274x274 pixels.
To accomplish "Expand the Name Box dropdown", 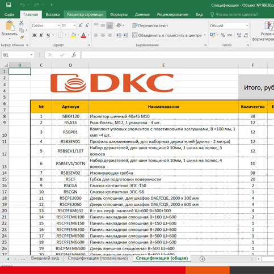I will (x=31, y=55).
